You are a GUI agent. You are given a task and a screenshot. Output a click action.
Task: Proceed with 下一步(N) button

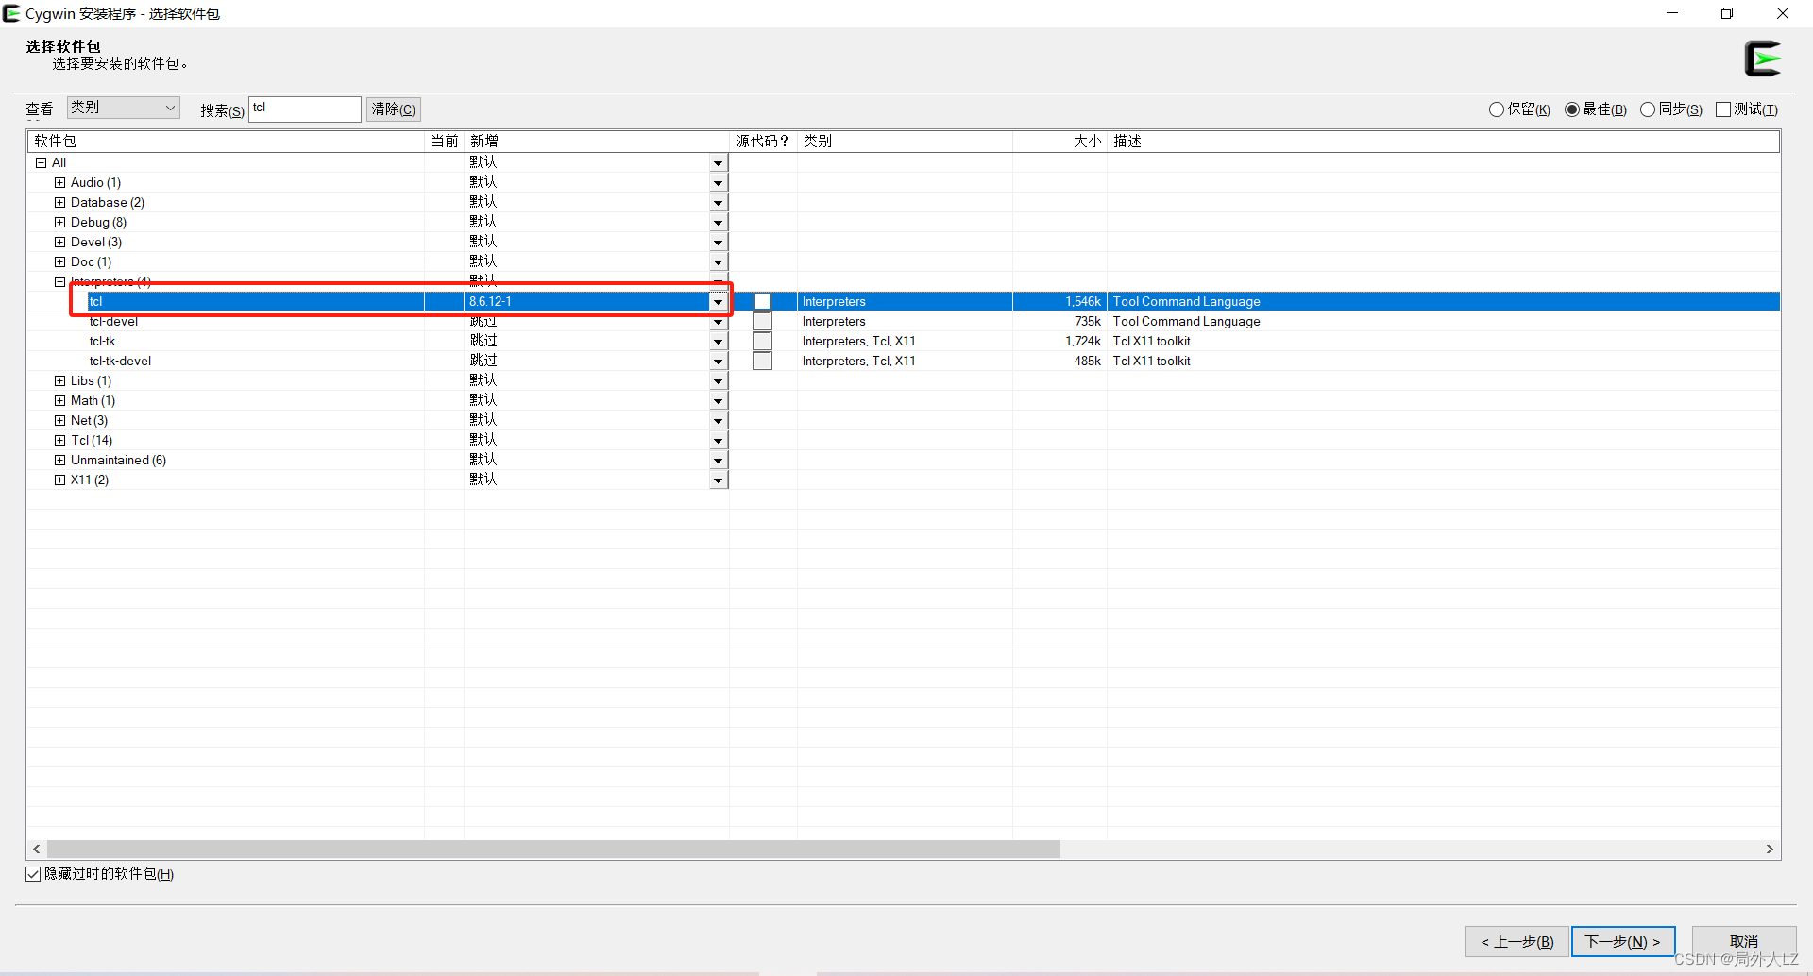(x=1623, y=942)
